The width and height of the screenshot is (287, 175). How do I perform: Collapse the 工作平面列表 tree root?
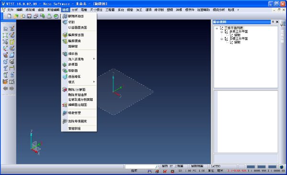(x=217, y=28)
